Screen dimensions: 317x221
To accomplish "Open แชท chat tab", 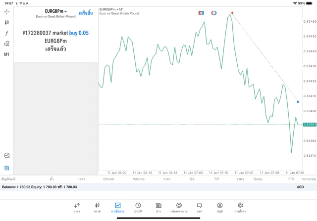I will (x=199, y=207).
